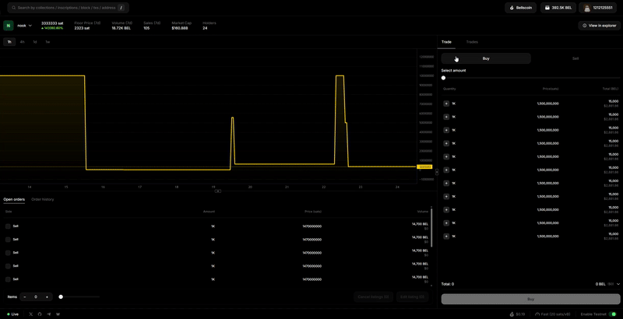Expand the Total BEL summary chevron

click(618, 284)
